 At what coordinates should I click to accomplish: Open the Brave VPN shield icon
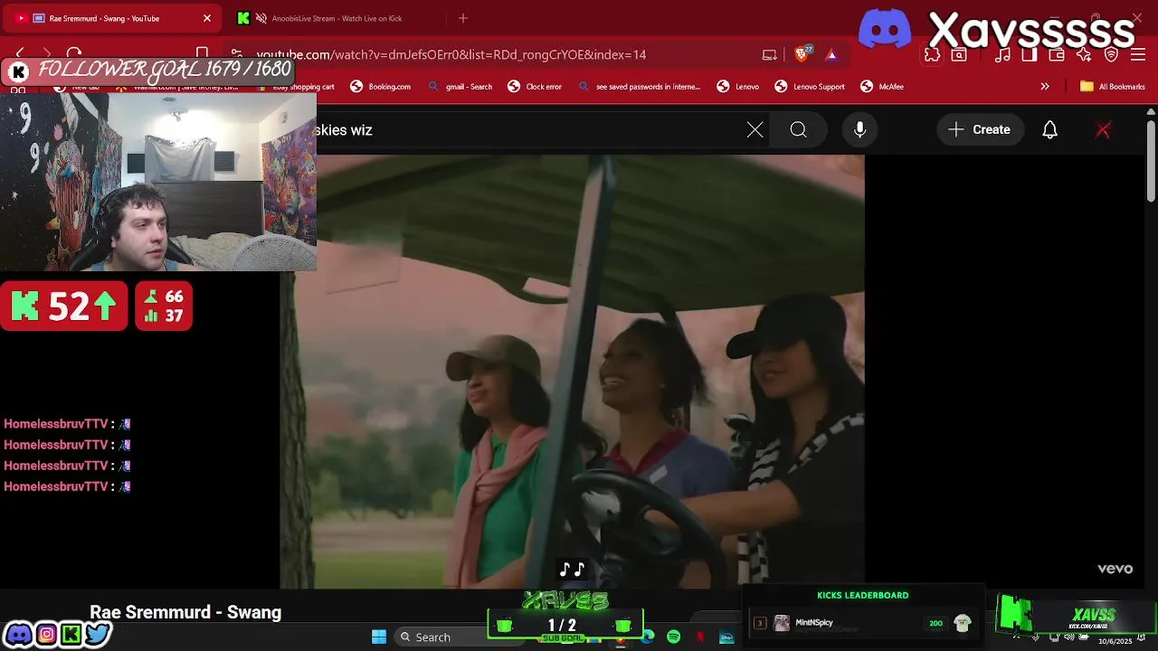[x=1111, y=55]
